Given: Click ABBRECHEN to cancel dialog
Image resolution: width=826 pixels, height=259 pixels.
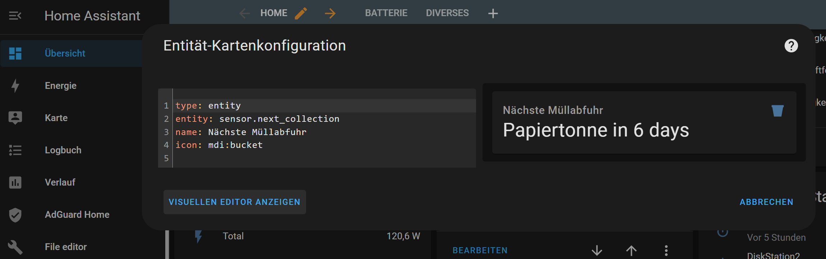Looking at the screenshot, I should pos(766,202).
